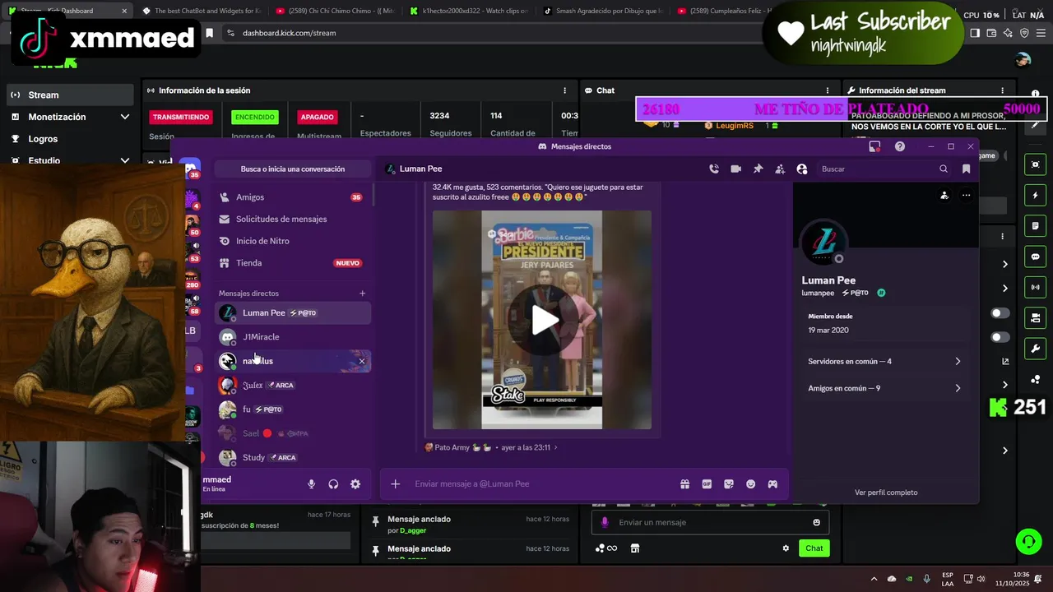Open the sticker picker in Discord
1053x592 pixels.
[729, 484]
